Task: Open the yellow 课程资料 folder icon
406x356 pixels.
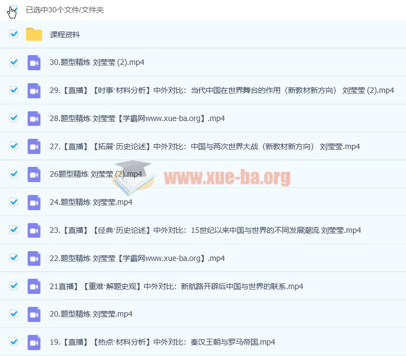Action: [x=34, y=34]
